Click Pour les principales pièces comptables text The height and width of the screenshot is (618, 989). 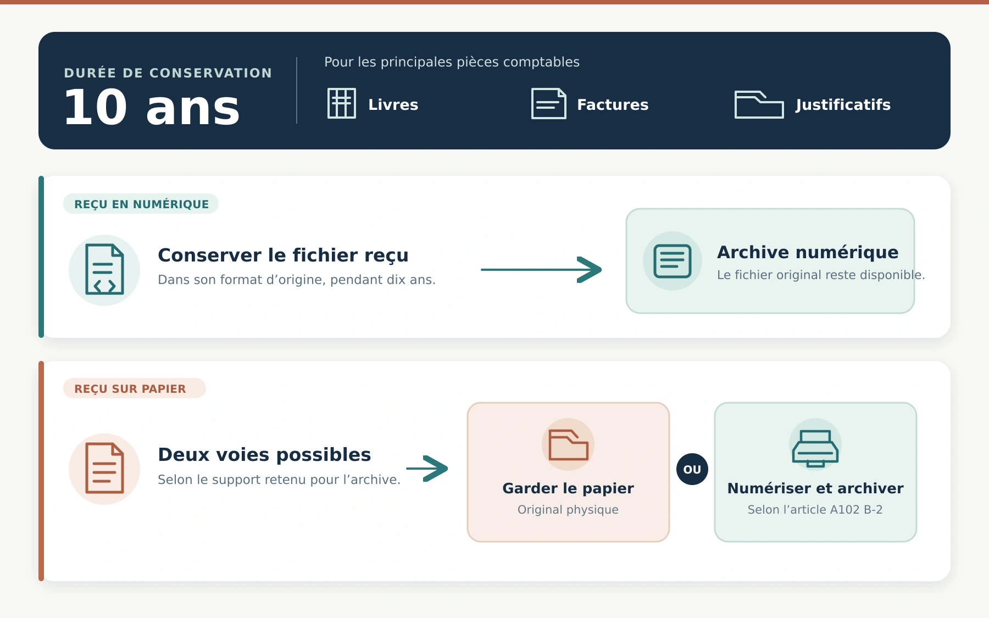452,62
